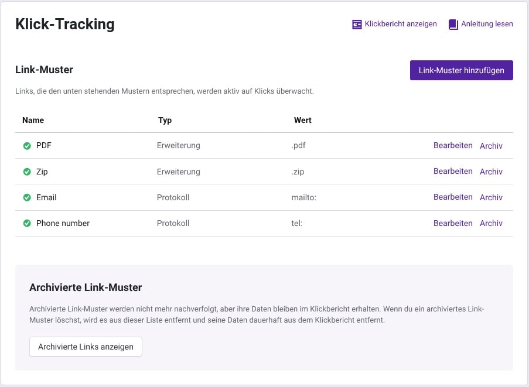Show archived links via Archivierte Links anzeigen
529x387 pixels.
[x=86, y=347]
